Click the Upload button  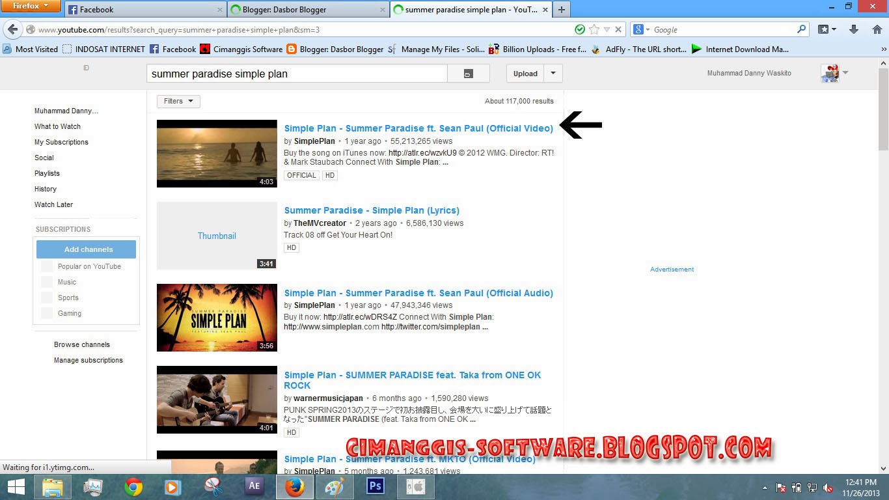tap(525, 74)
